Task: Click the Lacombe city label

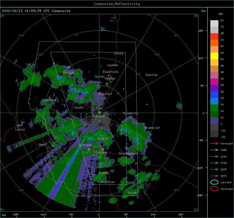Action: (x=112, y=65)
